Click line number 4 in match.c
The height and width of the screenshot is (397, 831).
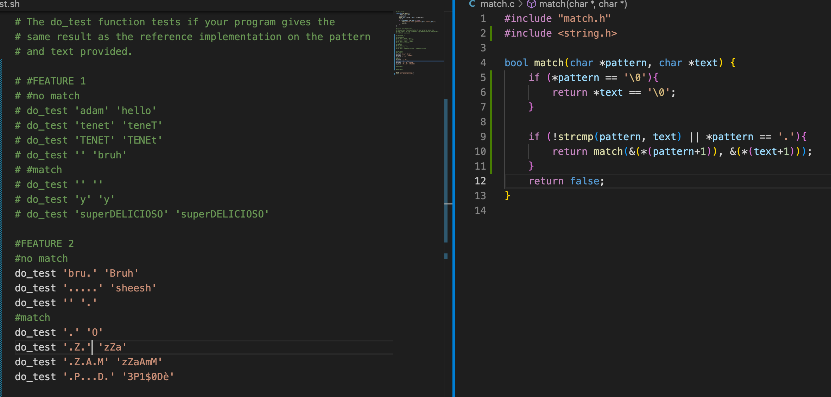483,63
